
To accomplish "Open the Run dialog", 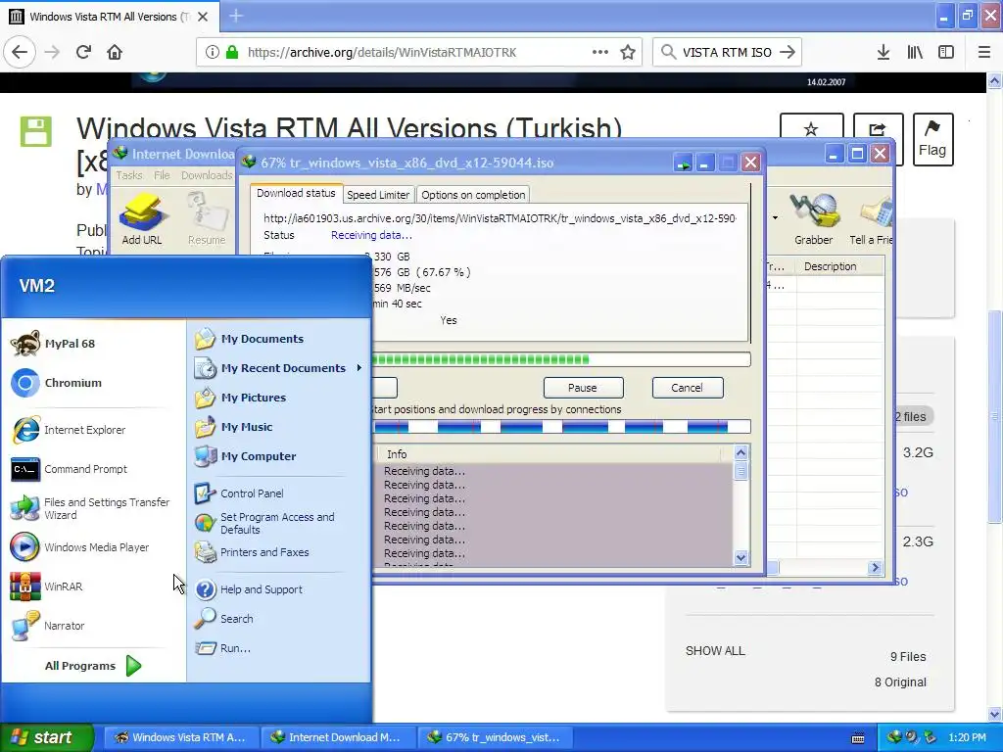I will point(222,648).
